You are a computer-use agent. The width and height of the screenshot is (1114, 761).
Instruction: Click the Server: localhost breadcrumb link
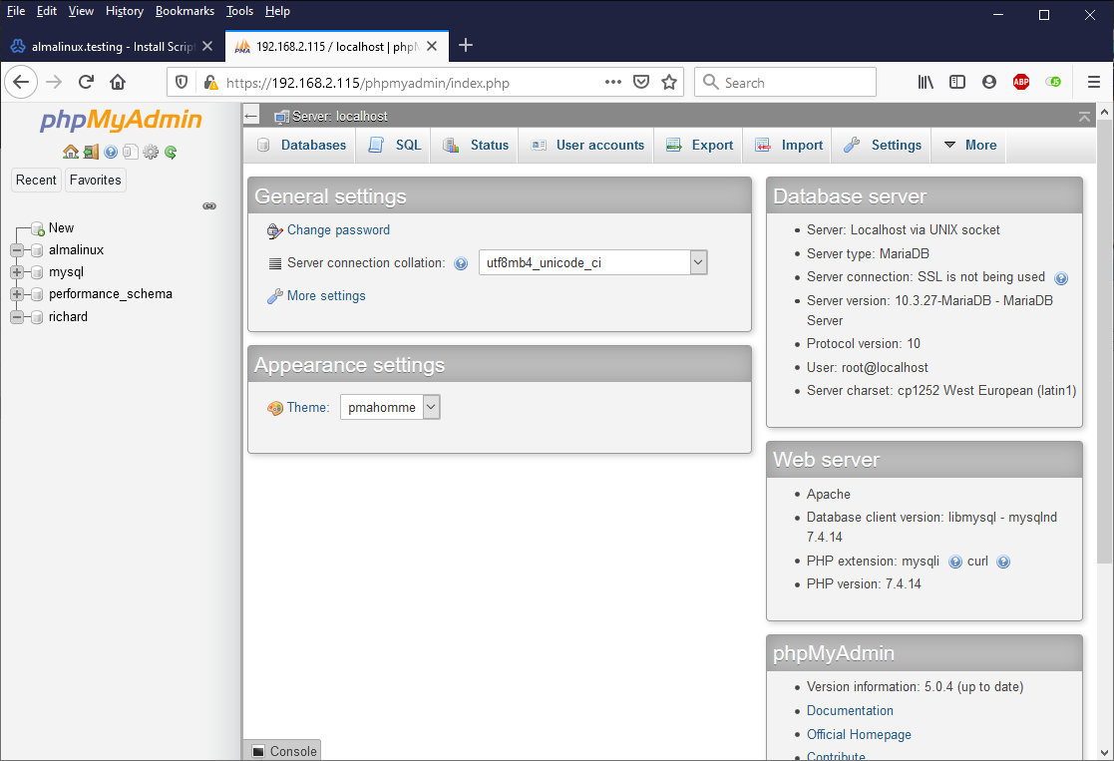[340, 117]
